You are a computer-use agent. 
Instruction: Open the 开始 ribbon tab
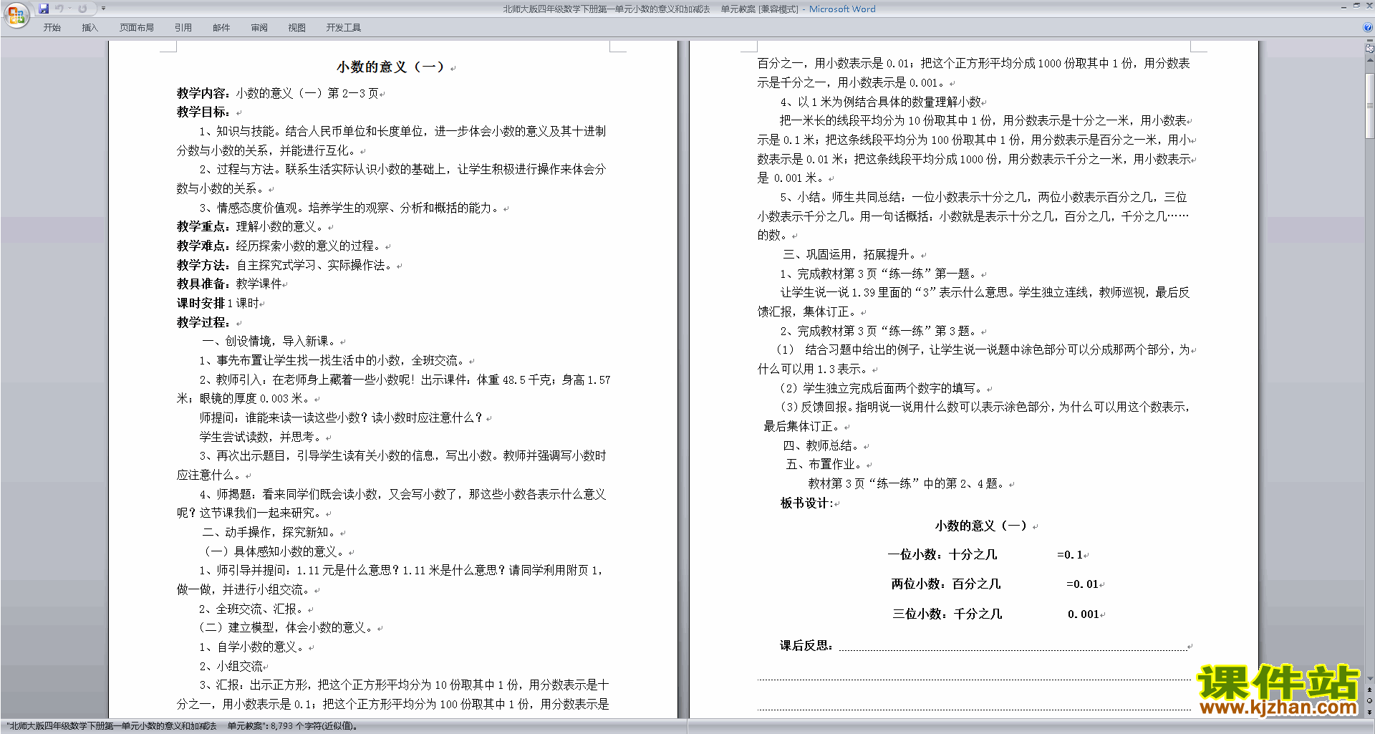pos(52,28)
